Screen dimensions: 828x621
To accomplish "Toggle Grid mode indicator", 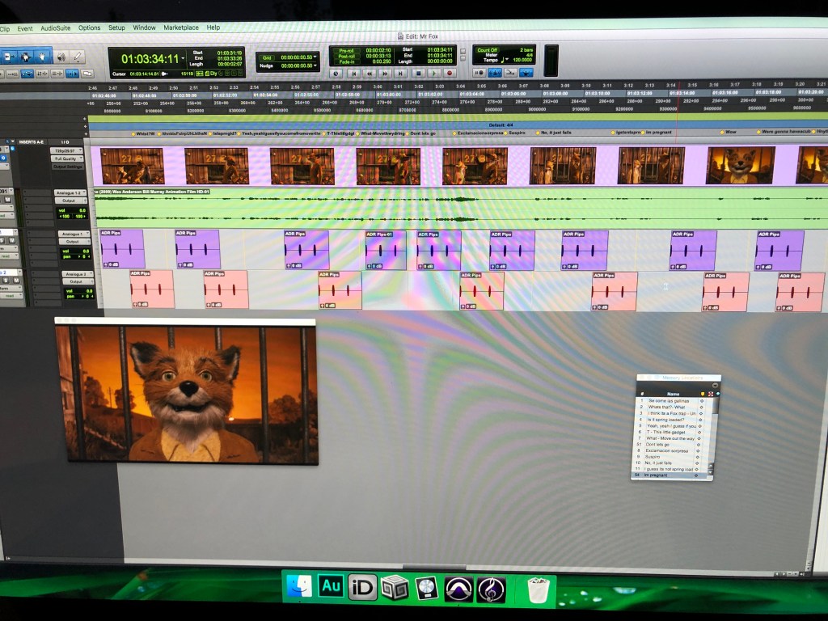I will [x=266, y=56].
